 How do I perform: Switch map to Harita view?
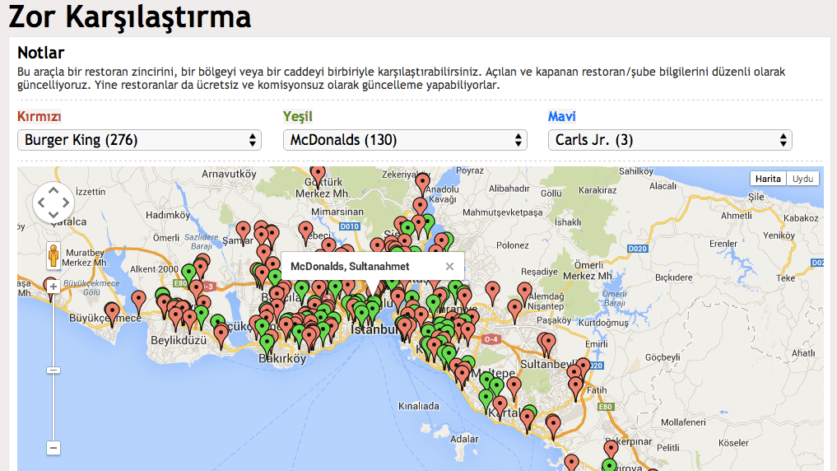point(768,179)
